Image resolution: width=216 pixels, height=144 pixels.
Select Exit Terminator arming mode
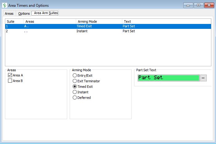point(75,81)
